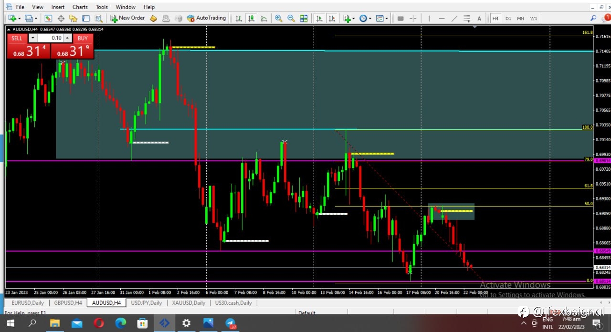This screenshot has width=611, height=332.
Task: Open the Periods clock icon
Action: [x=363, y=18]
